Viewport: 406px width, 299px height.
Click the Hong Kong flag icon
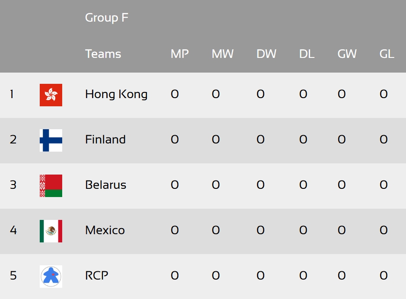(x=51, y=95)
